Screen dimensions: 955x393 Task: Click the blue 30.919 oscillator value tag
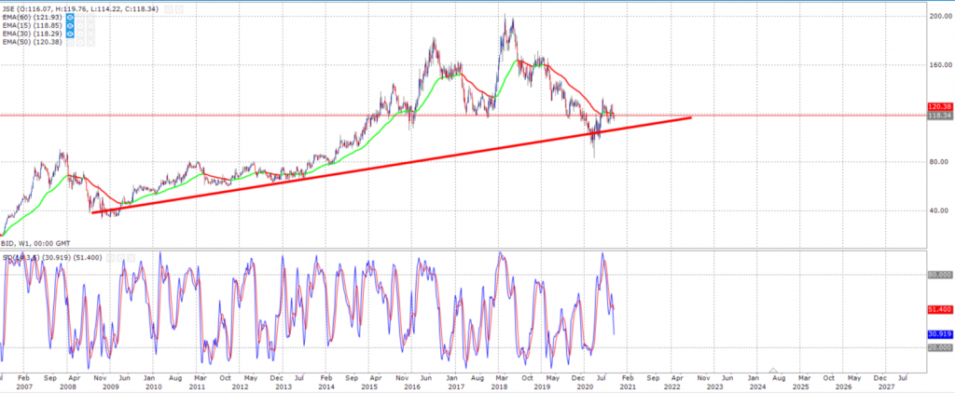(x=938, y=333)
